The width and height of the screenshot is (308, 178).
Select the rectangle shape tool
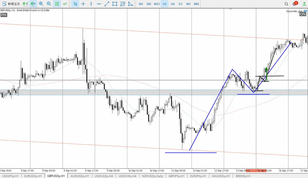tap(115, 4)
